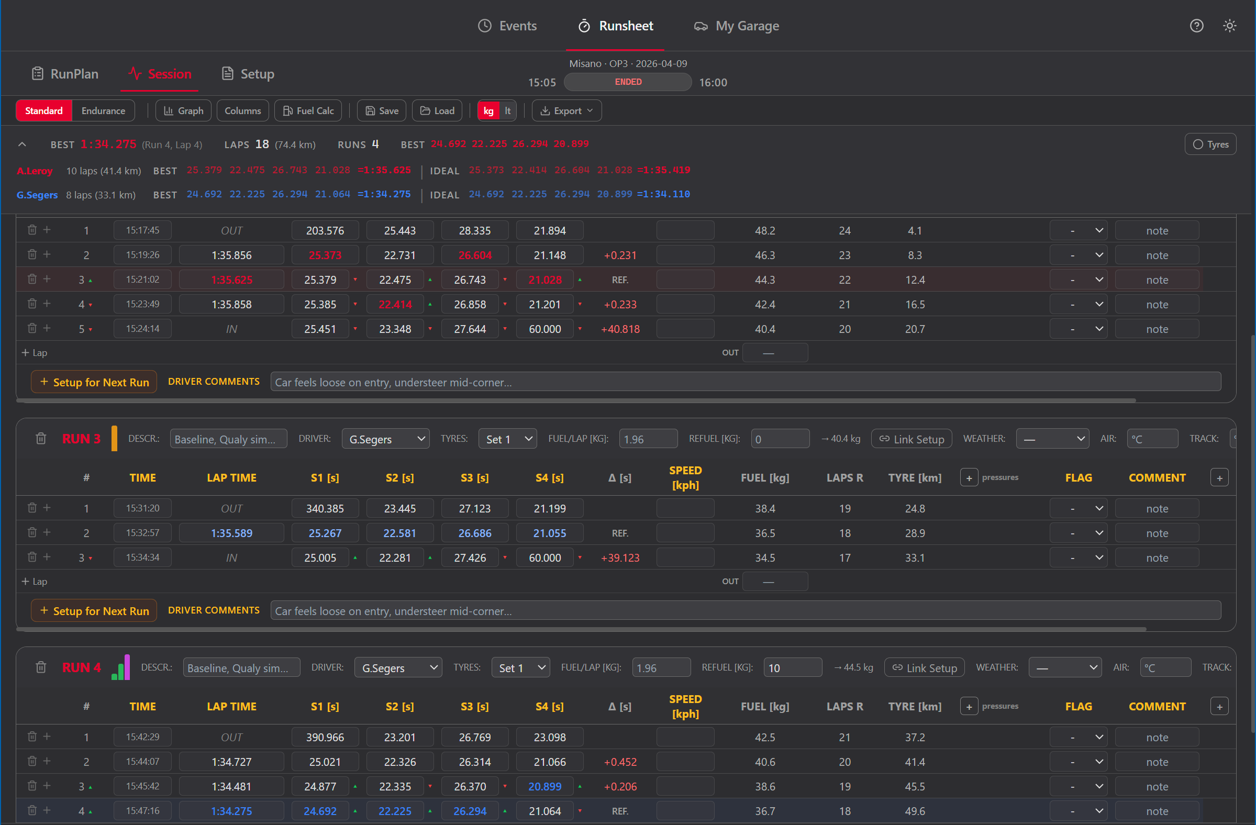Load a saved runsheet
The image size is (1256, 825).
[x=437, y=110]
